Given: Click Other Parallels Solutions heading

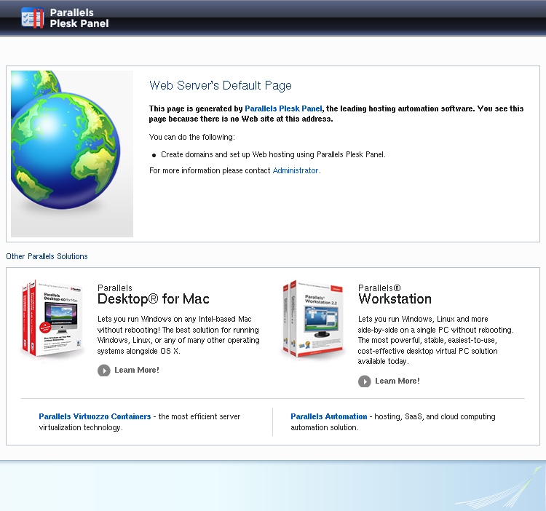Looking at the screenshot, I should click(47, 256).
